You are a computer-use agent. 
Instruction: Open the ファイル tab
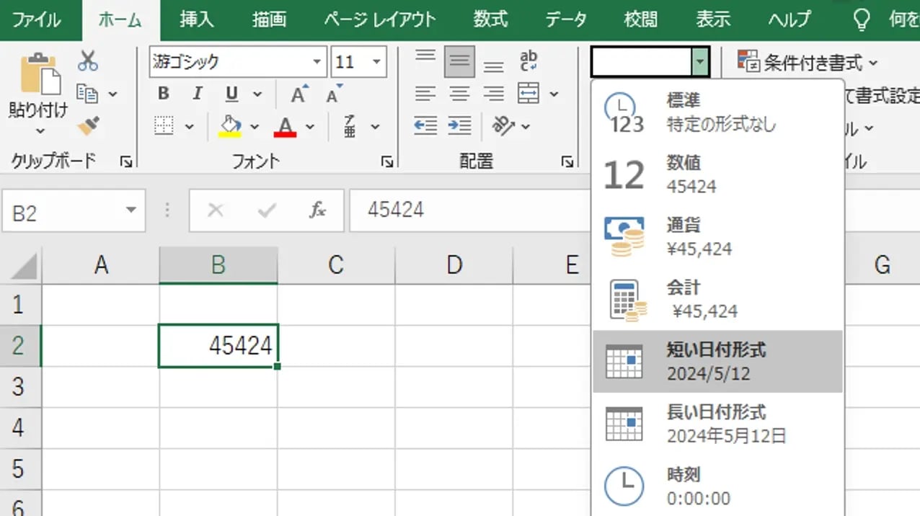[37, 20]
